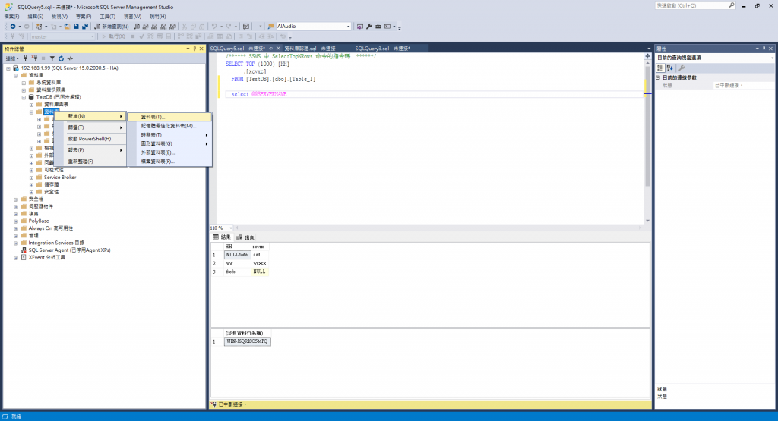Screen dimensions: 778x421
Task: Click the split editor plus icon
Action: coord(647,56)
